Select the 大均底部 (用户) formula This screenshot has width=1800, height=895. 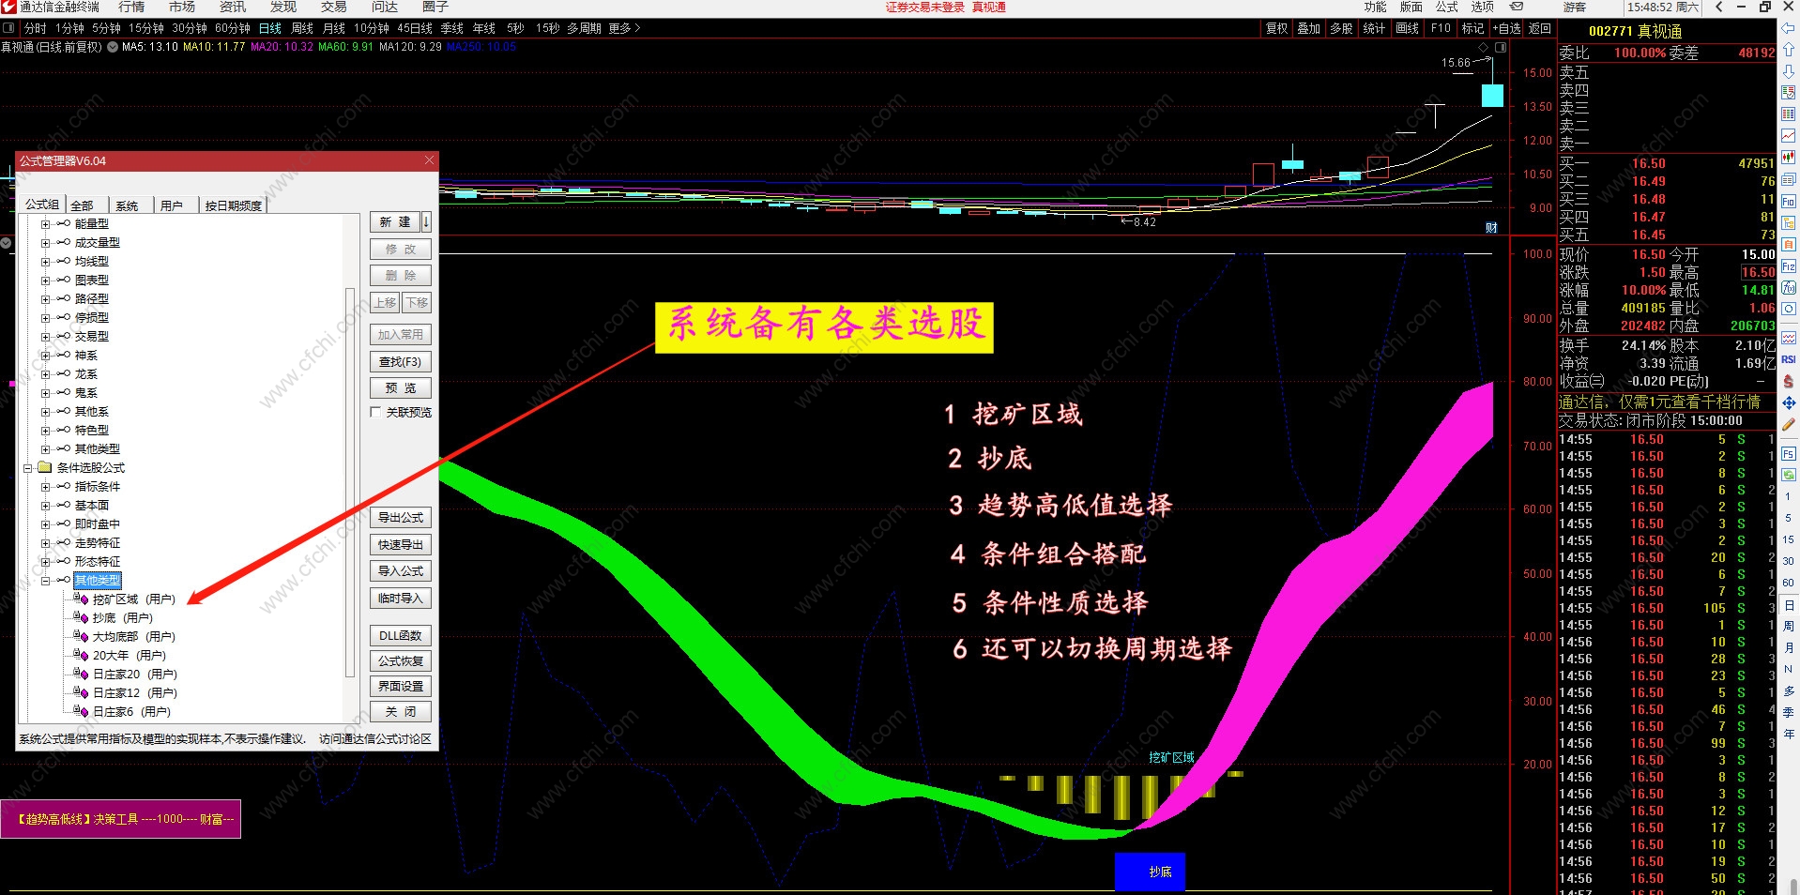(134, 637)
